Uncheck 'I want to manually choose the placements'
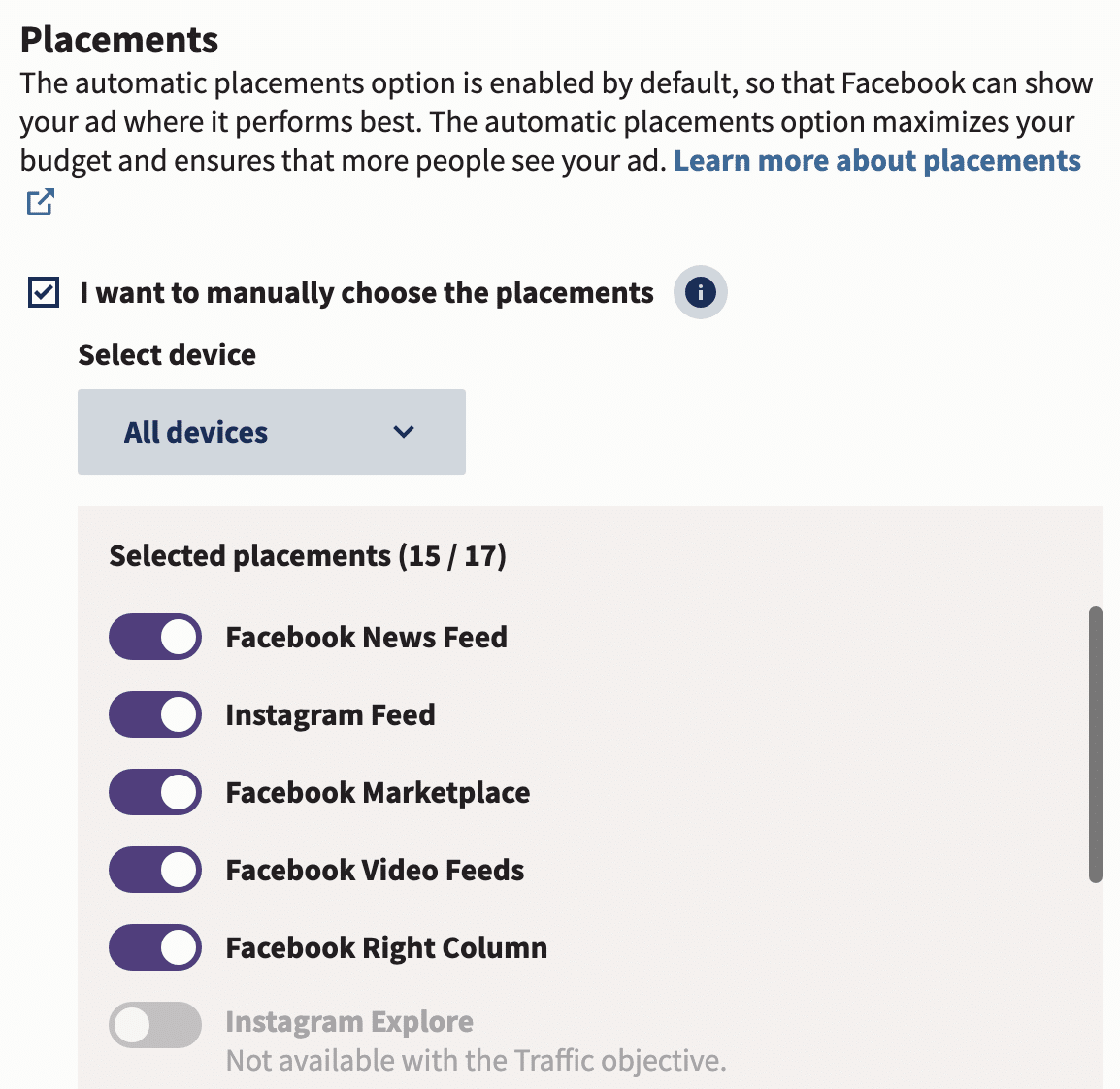1120x1089 pixels. pos(42,291)
